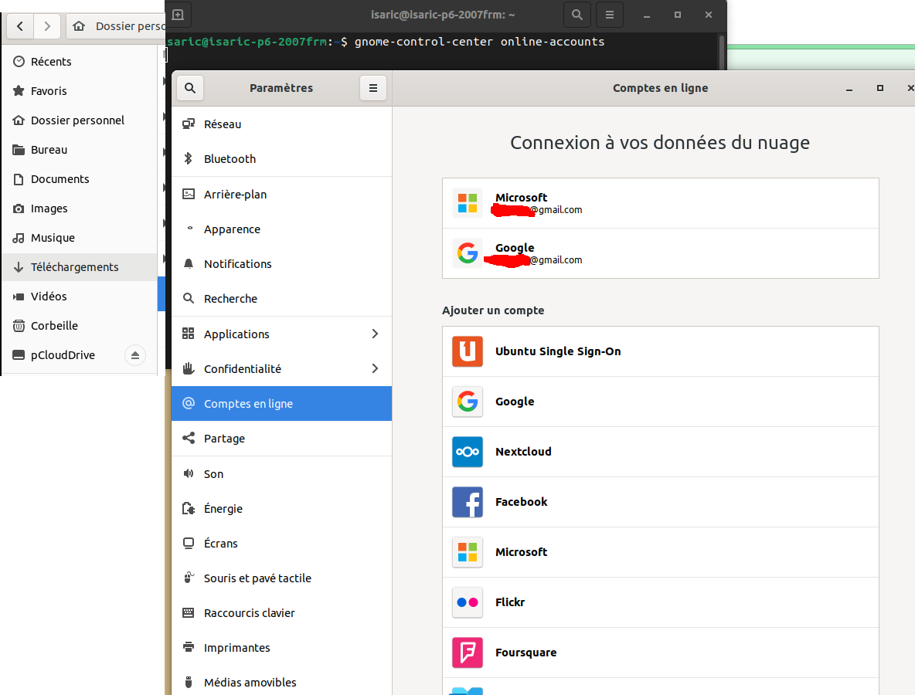This screenshot has height=695, width=915.
Task: Click the Facebook logo icon
Action: pos(468,502)
